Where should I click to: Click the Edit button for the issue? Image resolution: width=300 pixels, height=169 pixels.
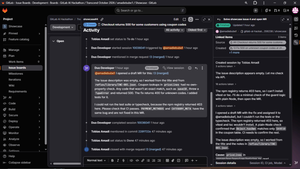pos(176,19)
